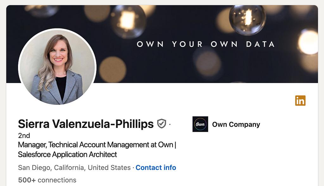Image resolution: width=324 pixels, height=186 pixels.
Task: Click the gold LinkedIn Premium icon
Action: pyautogui.click(x=300, y=100)
